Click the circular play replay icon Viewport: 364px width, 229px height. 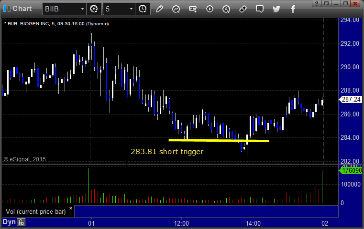click(x=210, y=9)
